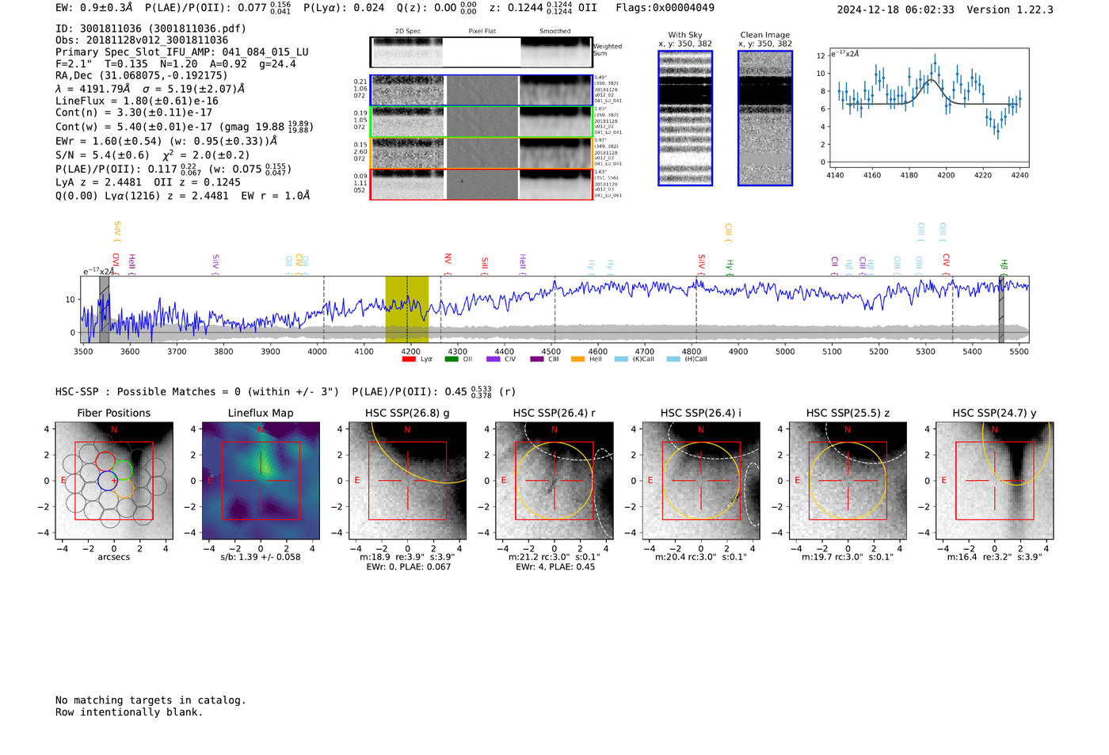Click the With Sky CCD image
Image resolution: width=1109 pixels, height=755 pixels.
click(685, 118)
